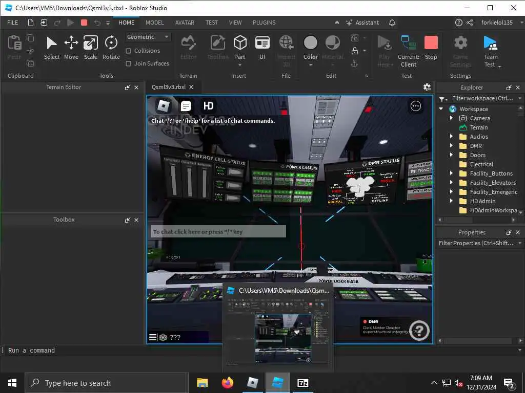Open New file icon in quick bar

tap(31, 23)
